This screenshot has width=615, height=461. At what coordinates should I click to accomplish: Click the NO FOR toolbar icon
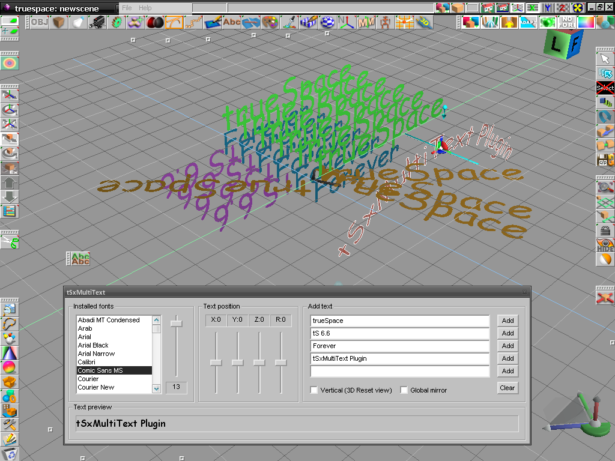coord(567,22)
